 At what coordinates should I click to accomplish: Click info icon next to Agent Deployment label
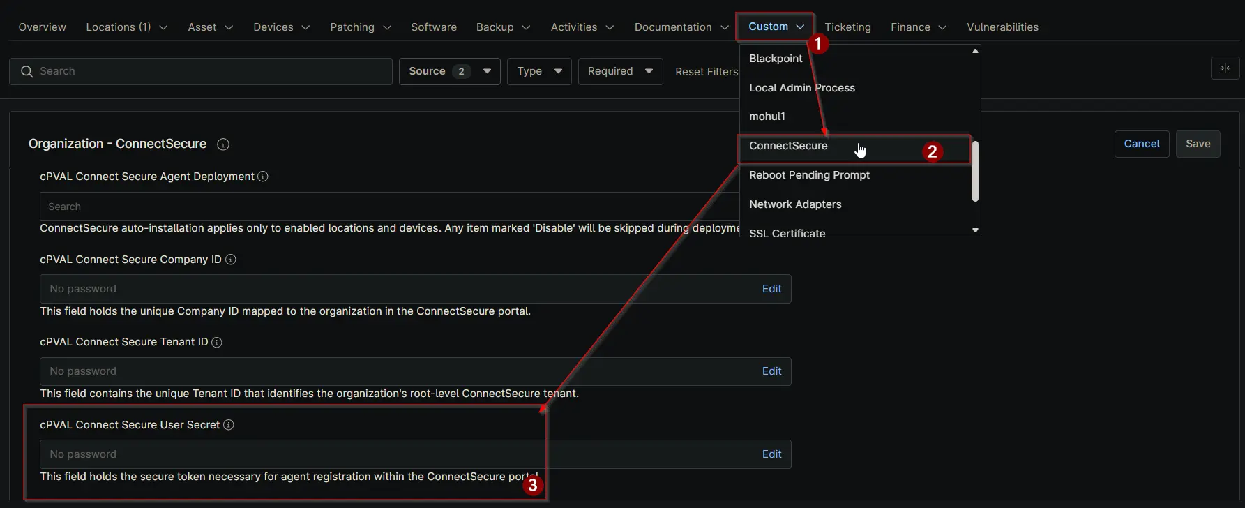click(263, 177)
